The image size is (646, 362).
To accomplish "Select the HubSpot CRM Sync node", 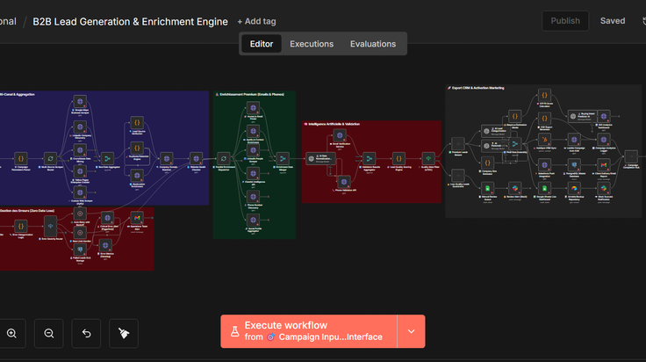I will point(544,140).
